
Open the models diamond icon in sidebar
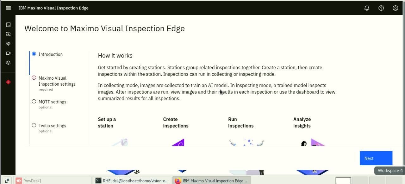pos(8,44)
